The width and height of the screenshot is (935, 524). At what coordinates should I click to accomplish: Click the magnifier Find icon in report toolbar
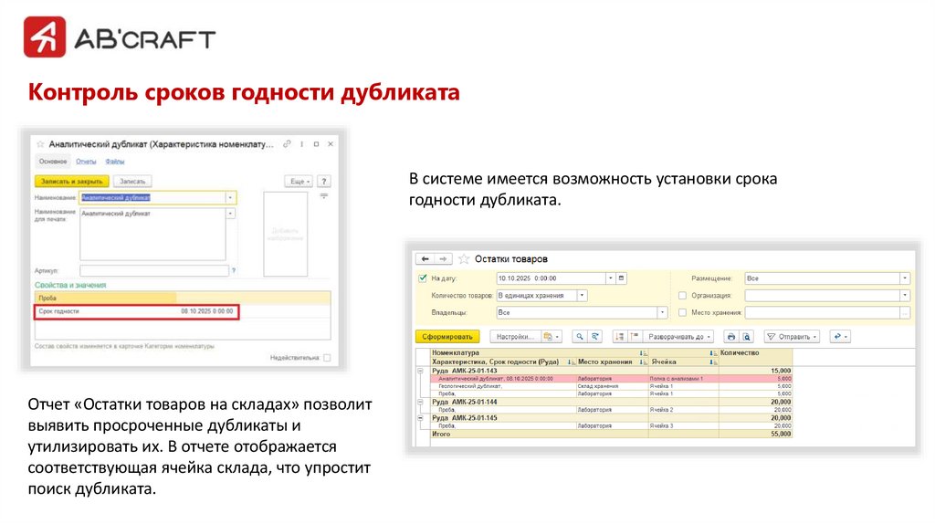tap(579, 337)
